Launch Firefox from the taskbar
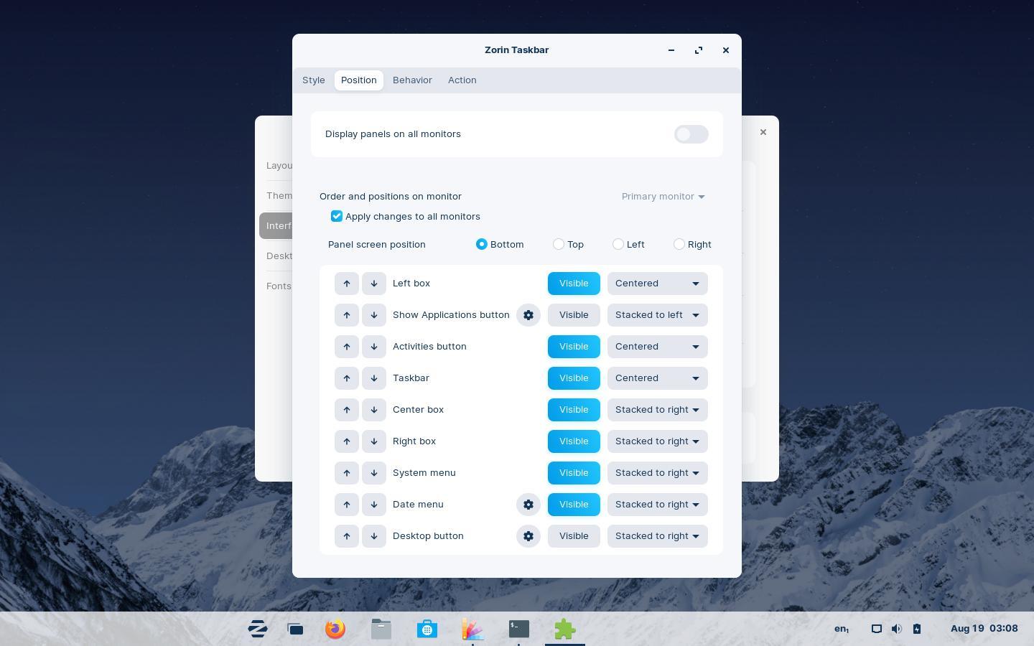 [335, 629]
